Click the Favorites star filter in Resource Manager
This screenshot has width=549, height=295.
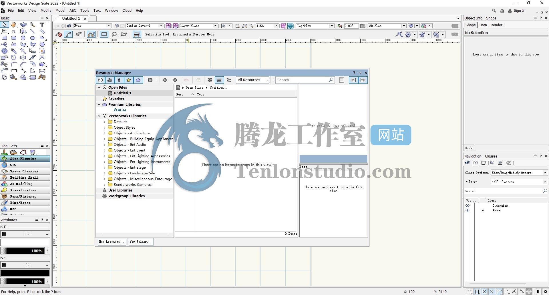click(129, 80)
